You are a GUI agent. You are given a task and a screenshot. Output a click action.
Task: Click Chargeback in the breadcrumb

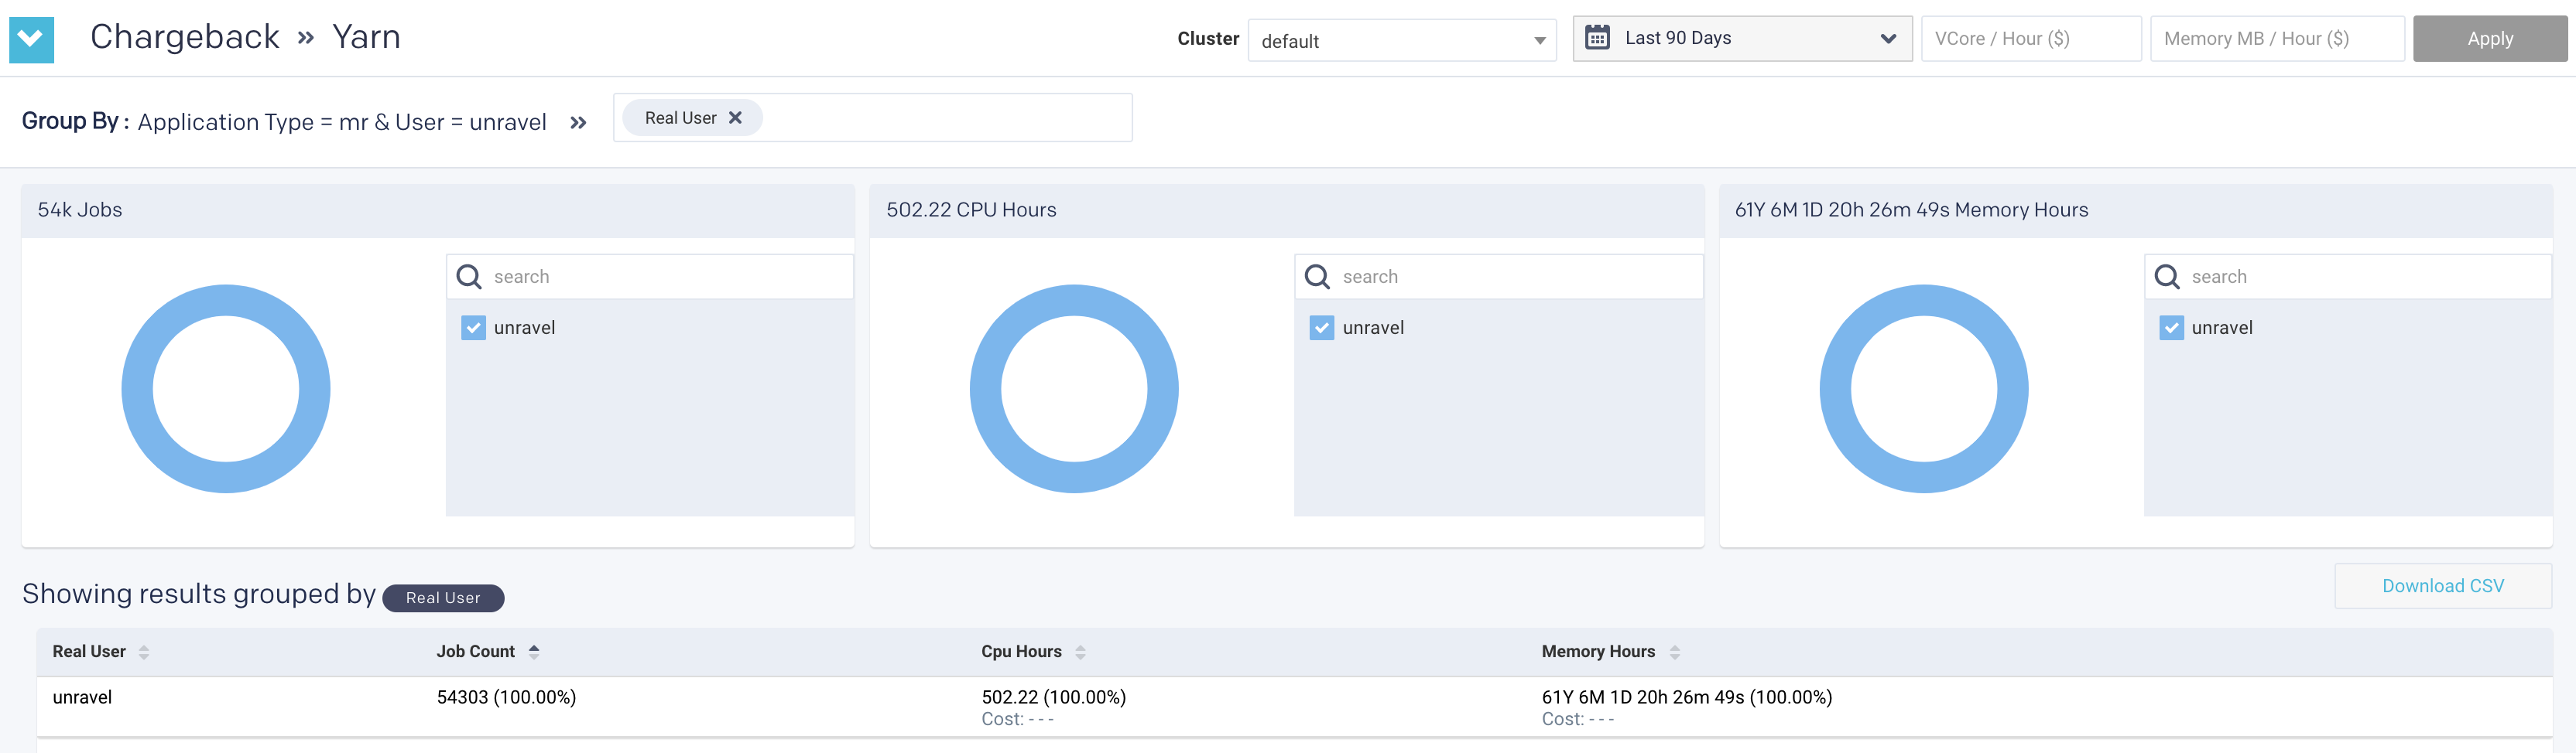pos(185,37)
